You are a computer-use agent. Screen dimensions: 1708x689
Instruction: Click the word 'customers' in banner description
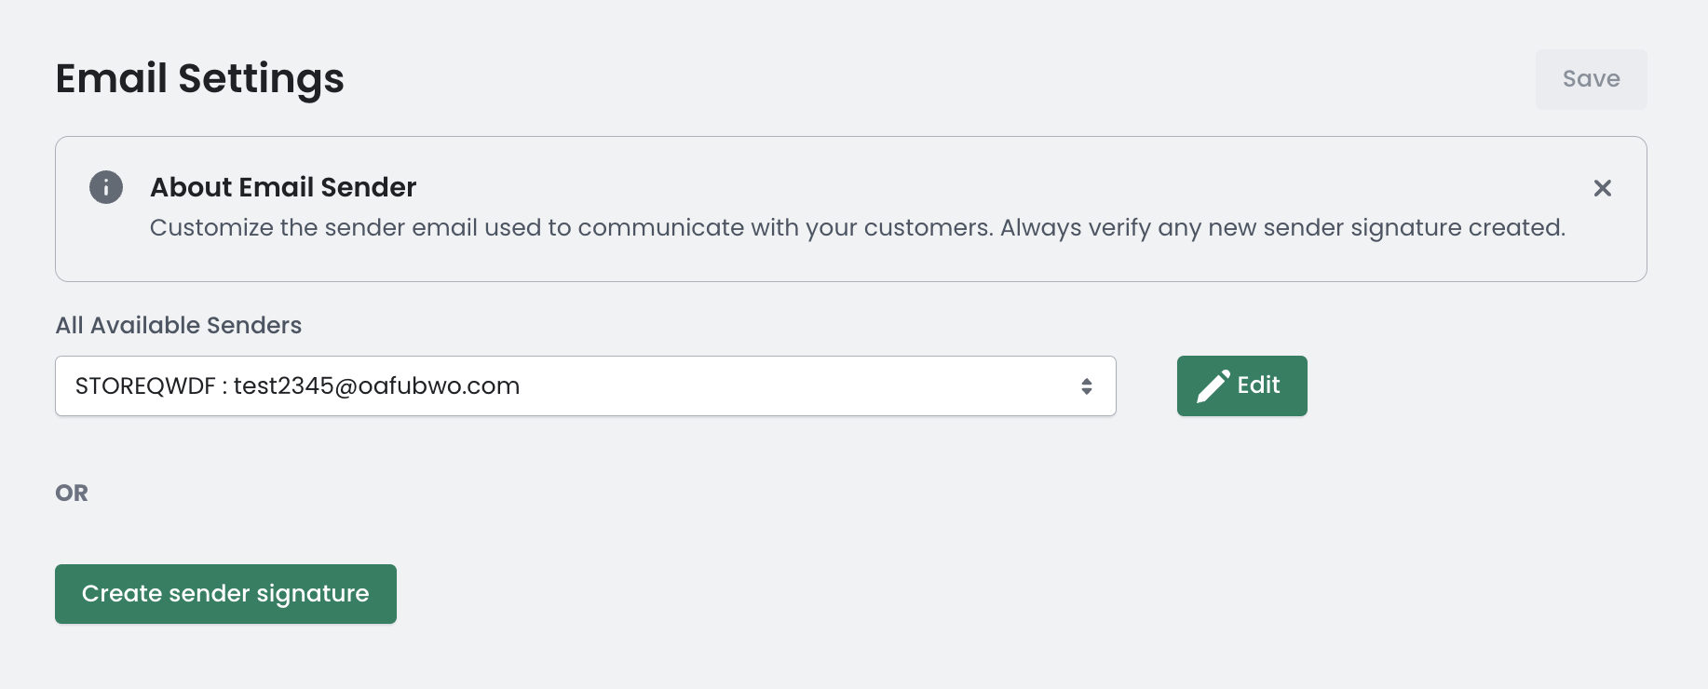[x=928, y=228]
